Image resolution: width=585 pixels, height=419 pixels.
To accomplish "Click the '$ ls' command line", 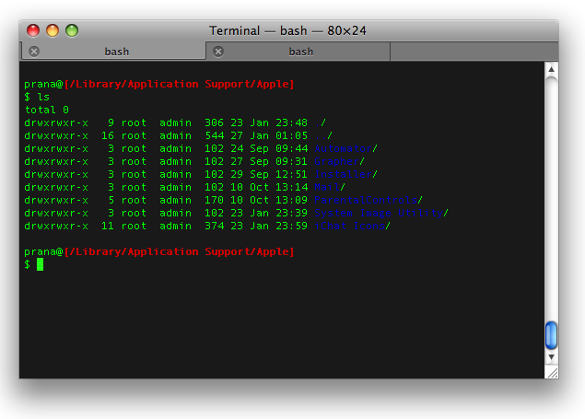I will [37, 97].
